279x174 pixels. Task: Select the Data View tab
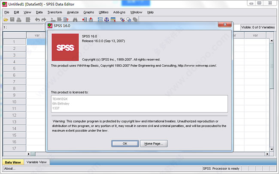pos(13,162)
